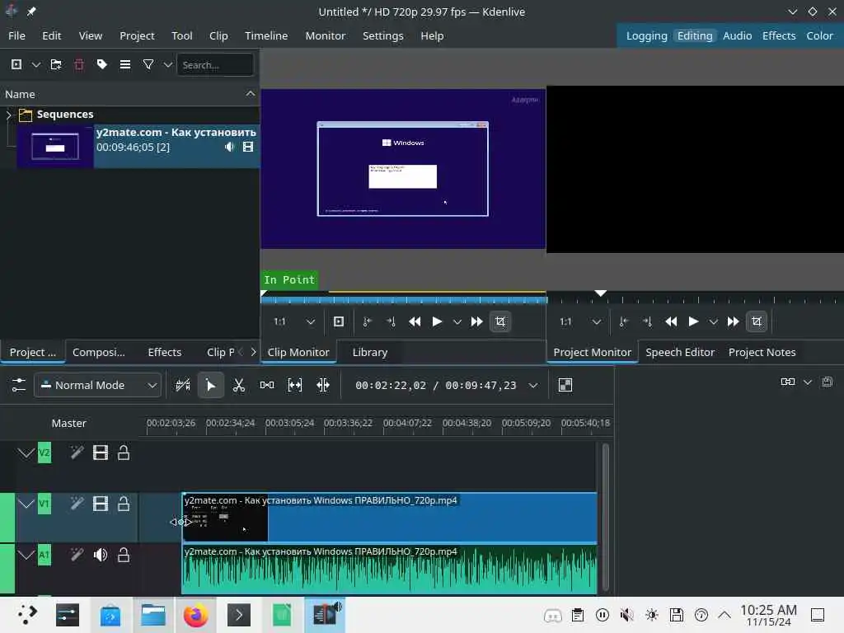The image size is (844, 633).
Task: Lock the A1 audio track
Action: pos(124,555)
